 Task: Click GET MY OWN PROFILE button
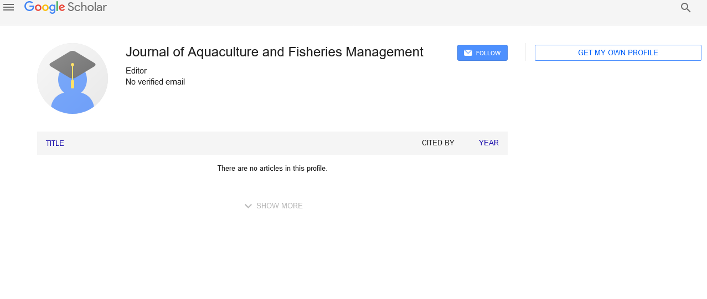pyautogui.click(x=618, y=53)
